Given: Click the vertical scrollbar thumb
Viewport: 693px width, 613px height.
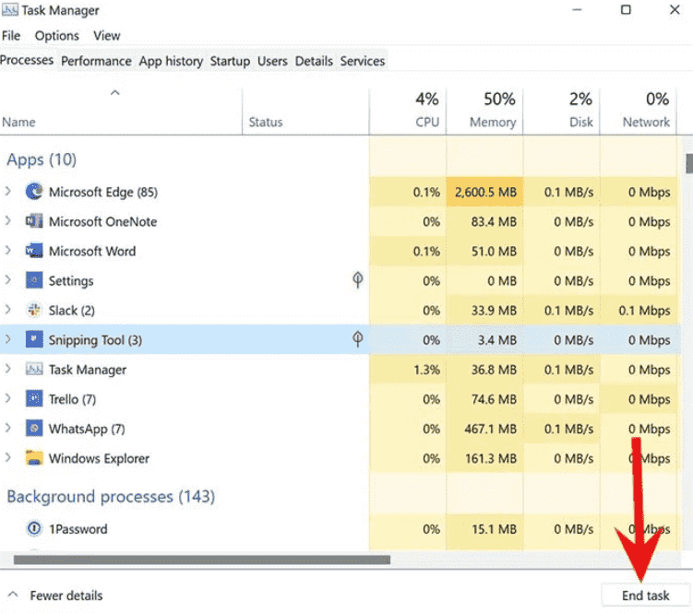Looking at the screenshot, I should [689, 163].
